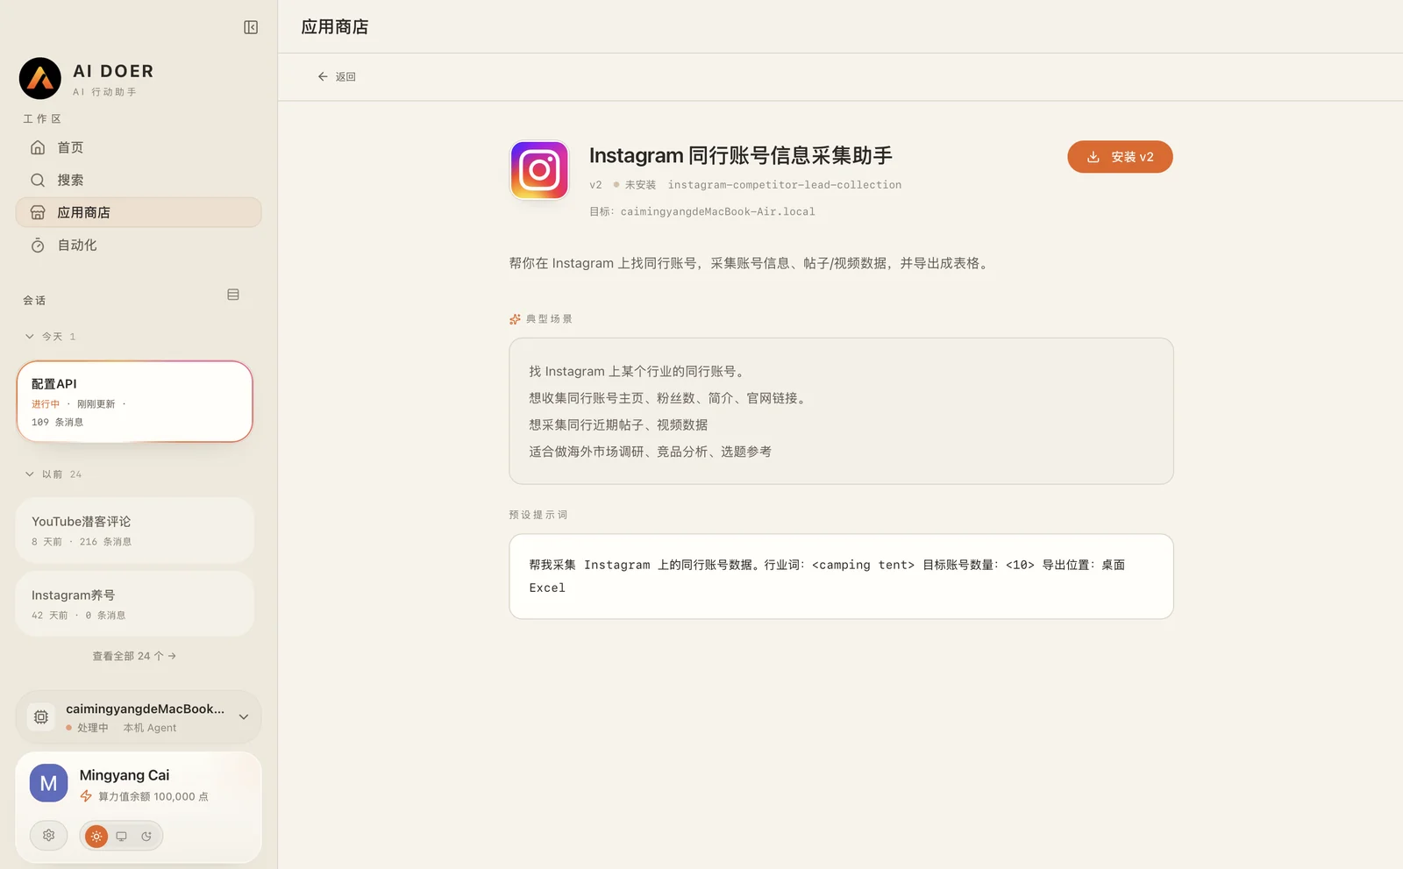Click instagram-competitor-lead-collection identifier text
The width and height of the screenshot is (1403, 869).
click(x=785, y=185)
